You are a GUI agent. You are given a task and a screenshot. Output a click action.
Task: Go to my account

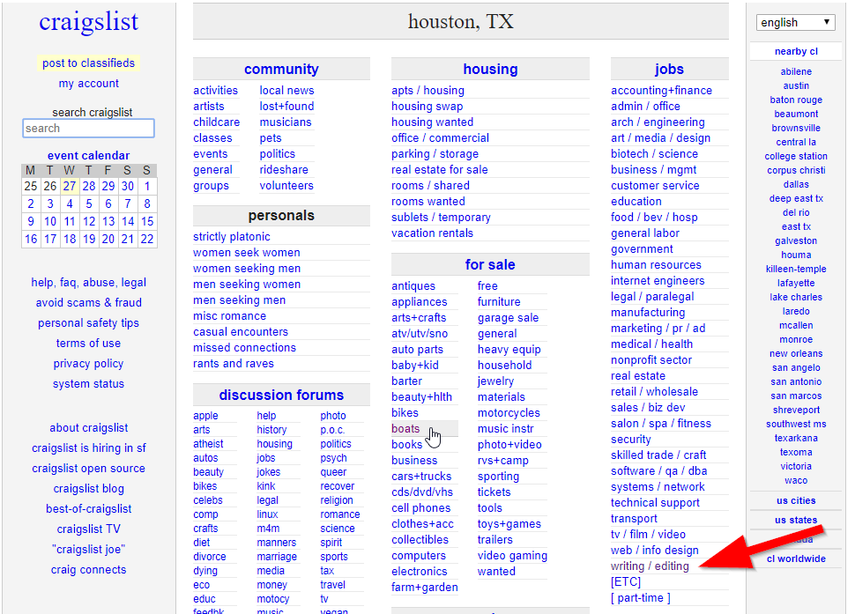click(x=88, y=84)
